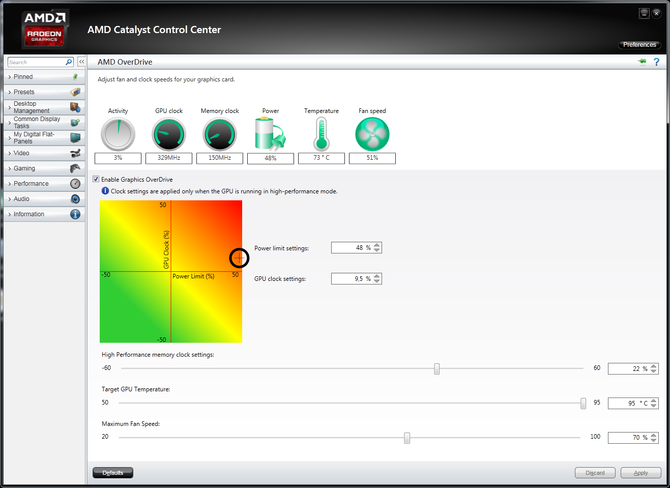Expand the Video section
This screenshot has height=488, width=670.
tap(44, 153)
